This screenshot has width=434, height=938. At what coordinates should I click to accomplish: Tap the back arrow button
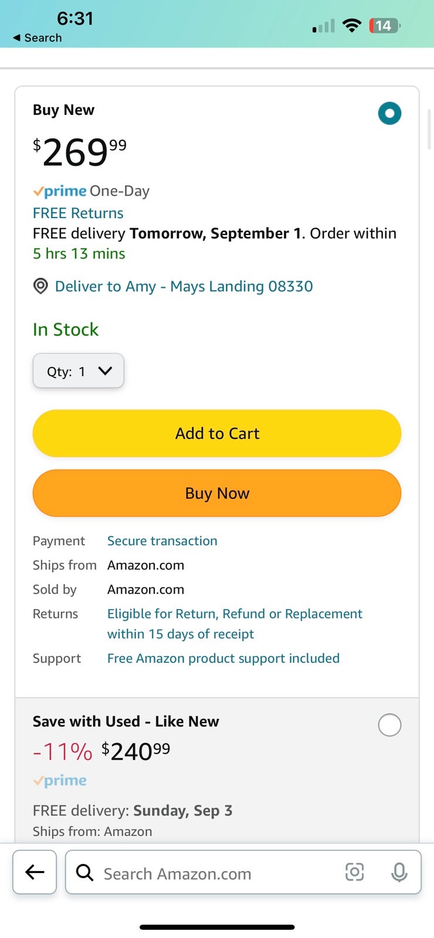35,872
